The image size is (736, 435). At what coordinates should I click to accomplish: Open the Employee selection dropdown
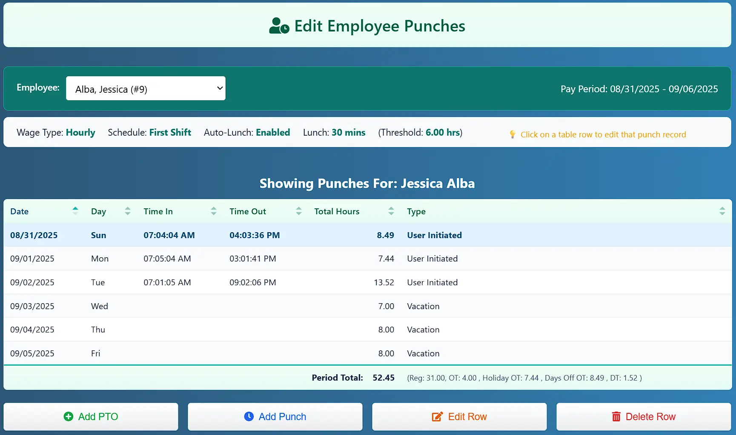point(146,88)
